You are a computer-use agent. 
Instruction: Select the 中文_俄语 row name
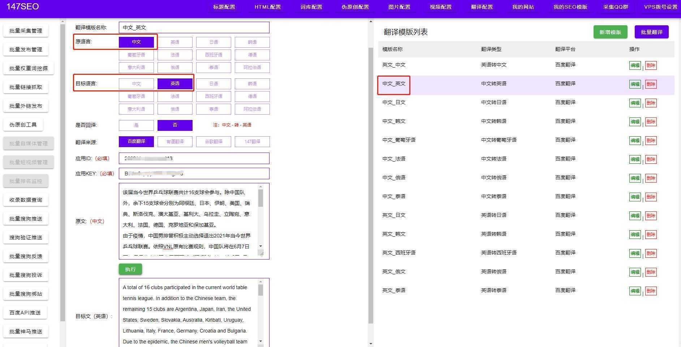394,177
